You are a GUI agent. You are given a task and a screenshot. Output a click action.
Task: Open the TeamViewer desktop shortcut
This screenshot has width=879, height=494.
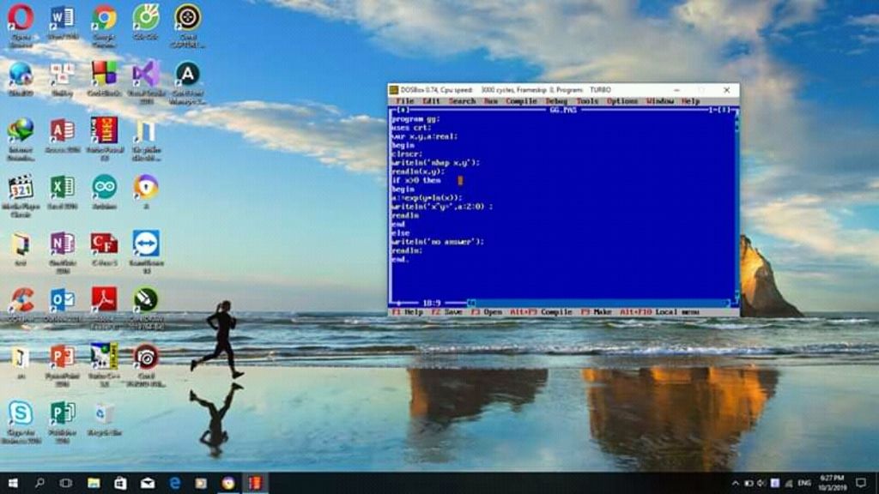point(146,244)
